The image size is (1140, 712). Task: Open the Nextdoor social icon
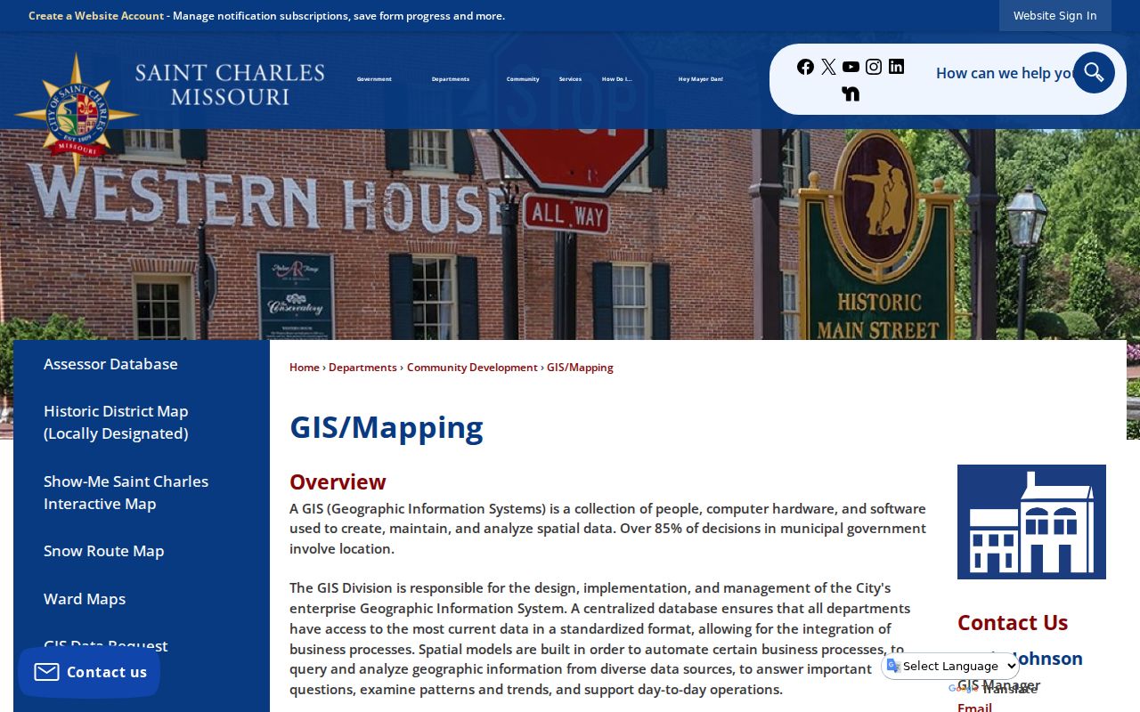coord(851,93)
